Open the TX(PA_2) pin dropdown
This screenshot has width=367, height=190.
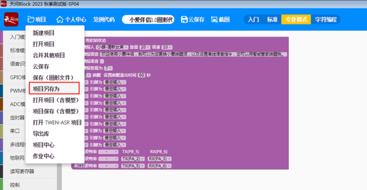pos(133,159)
